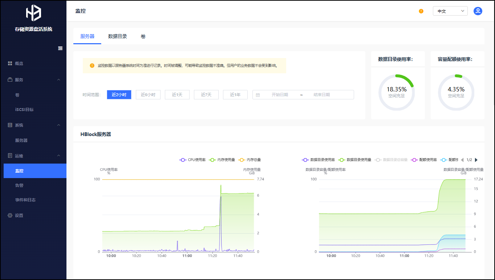Viewport: 495px width, 280px height.
Task: Collapse the 服务 menu group
Action: coord(59,80)
